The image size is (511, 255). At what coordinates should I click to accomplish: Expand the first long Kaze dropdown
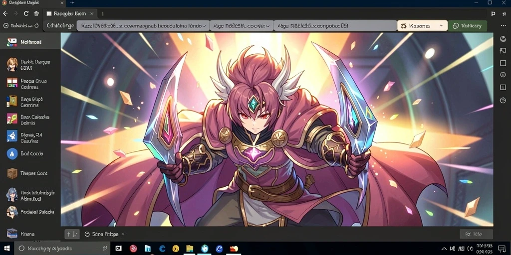(x=143, y=26)
